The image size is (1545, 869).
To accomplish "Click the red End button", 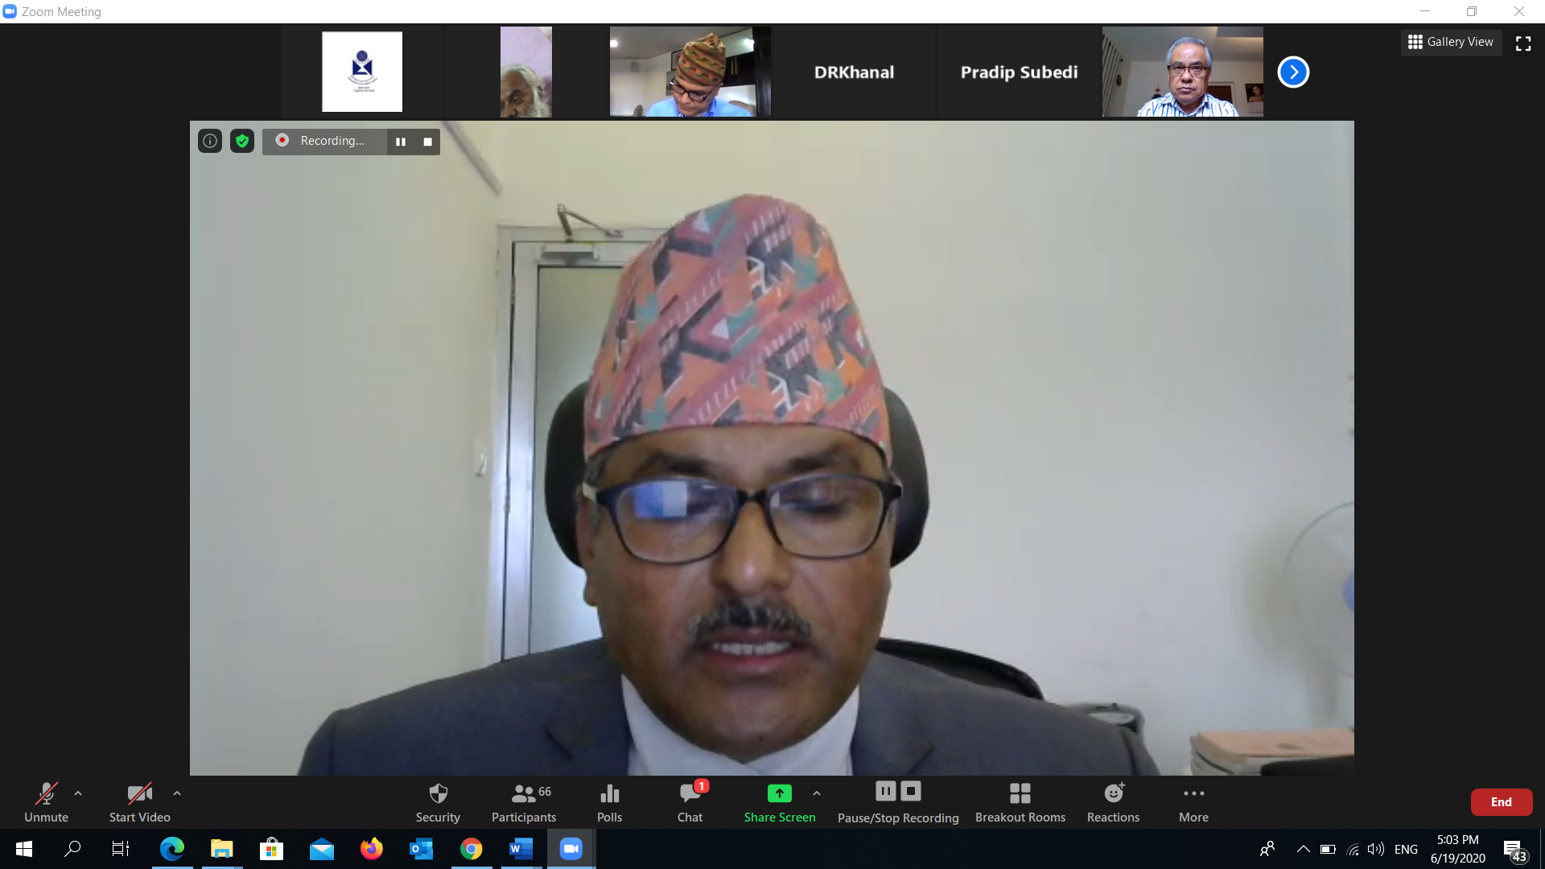I will (1501, 802).
